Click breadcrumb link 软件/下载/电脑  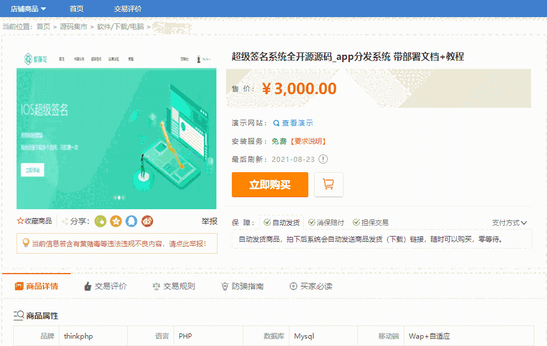pyautogui.click(x=120, y=27)
